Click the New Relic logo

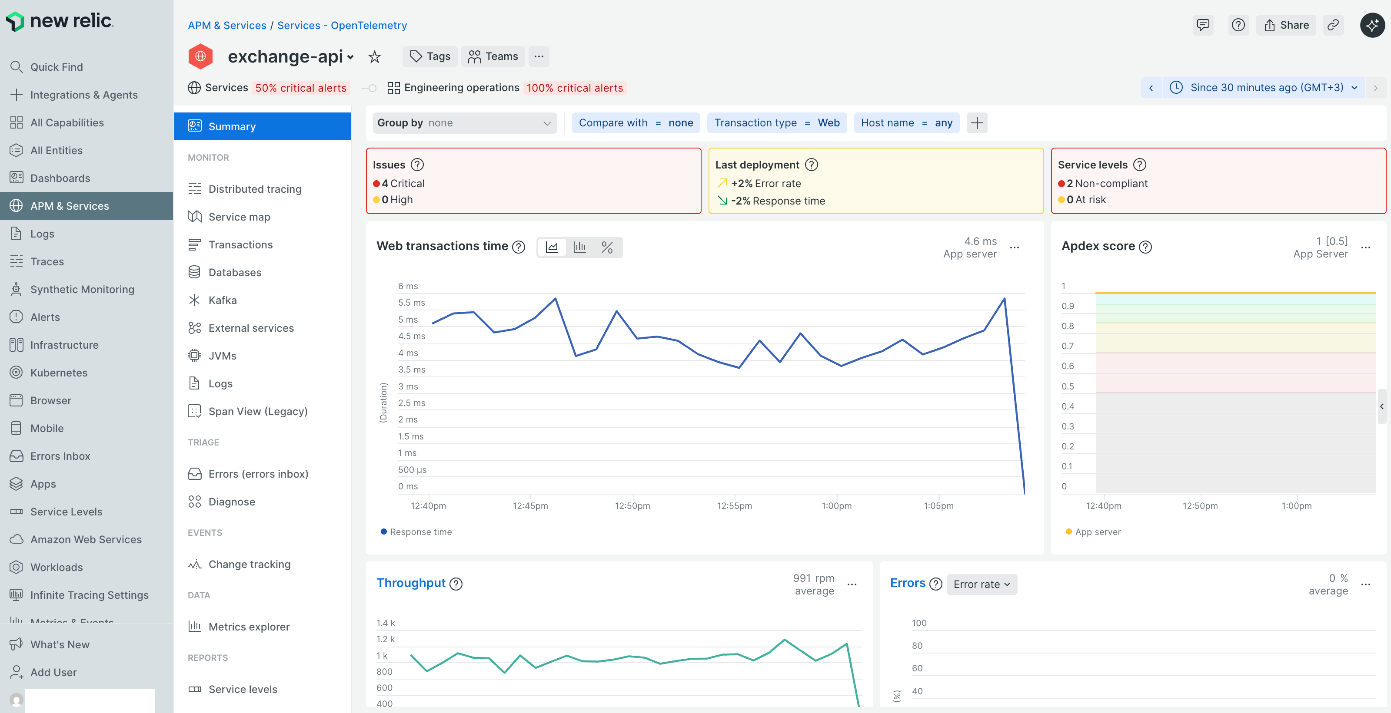(x=60, y=22)
